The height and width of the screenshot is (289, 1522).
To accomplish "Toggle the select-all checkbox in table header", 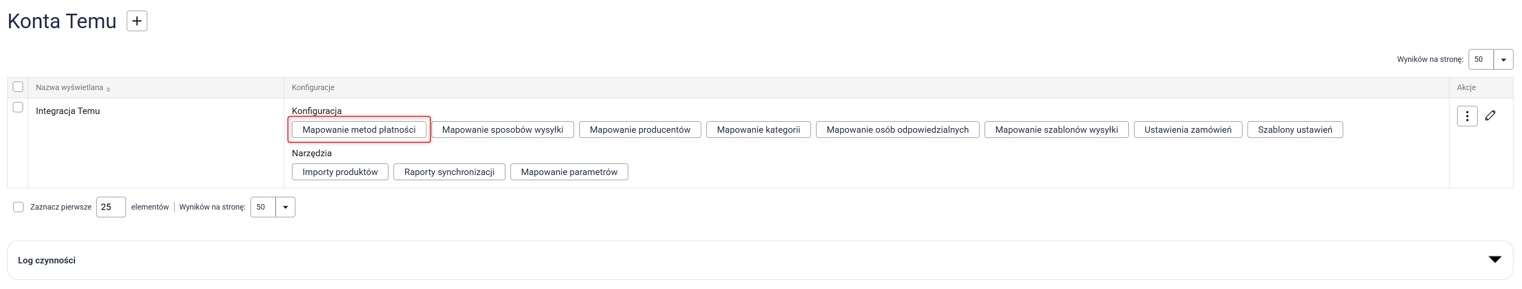I will pos(18,87).
